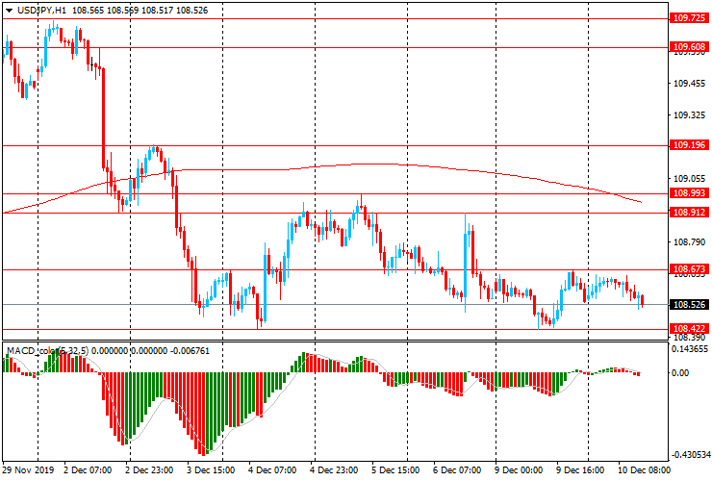This screenshot has height=481, width=712.
Task: Click the 10 Dec 08:00 time axis label
Action: 644,469
